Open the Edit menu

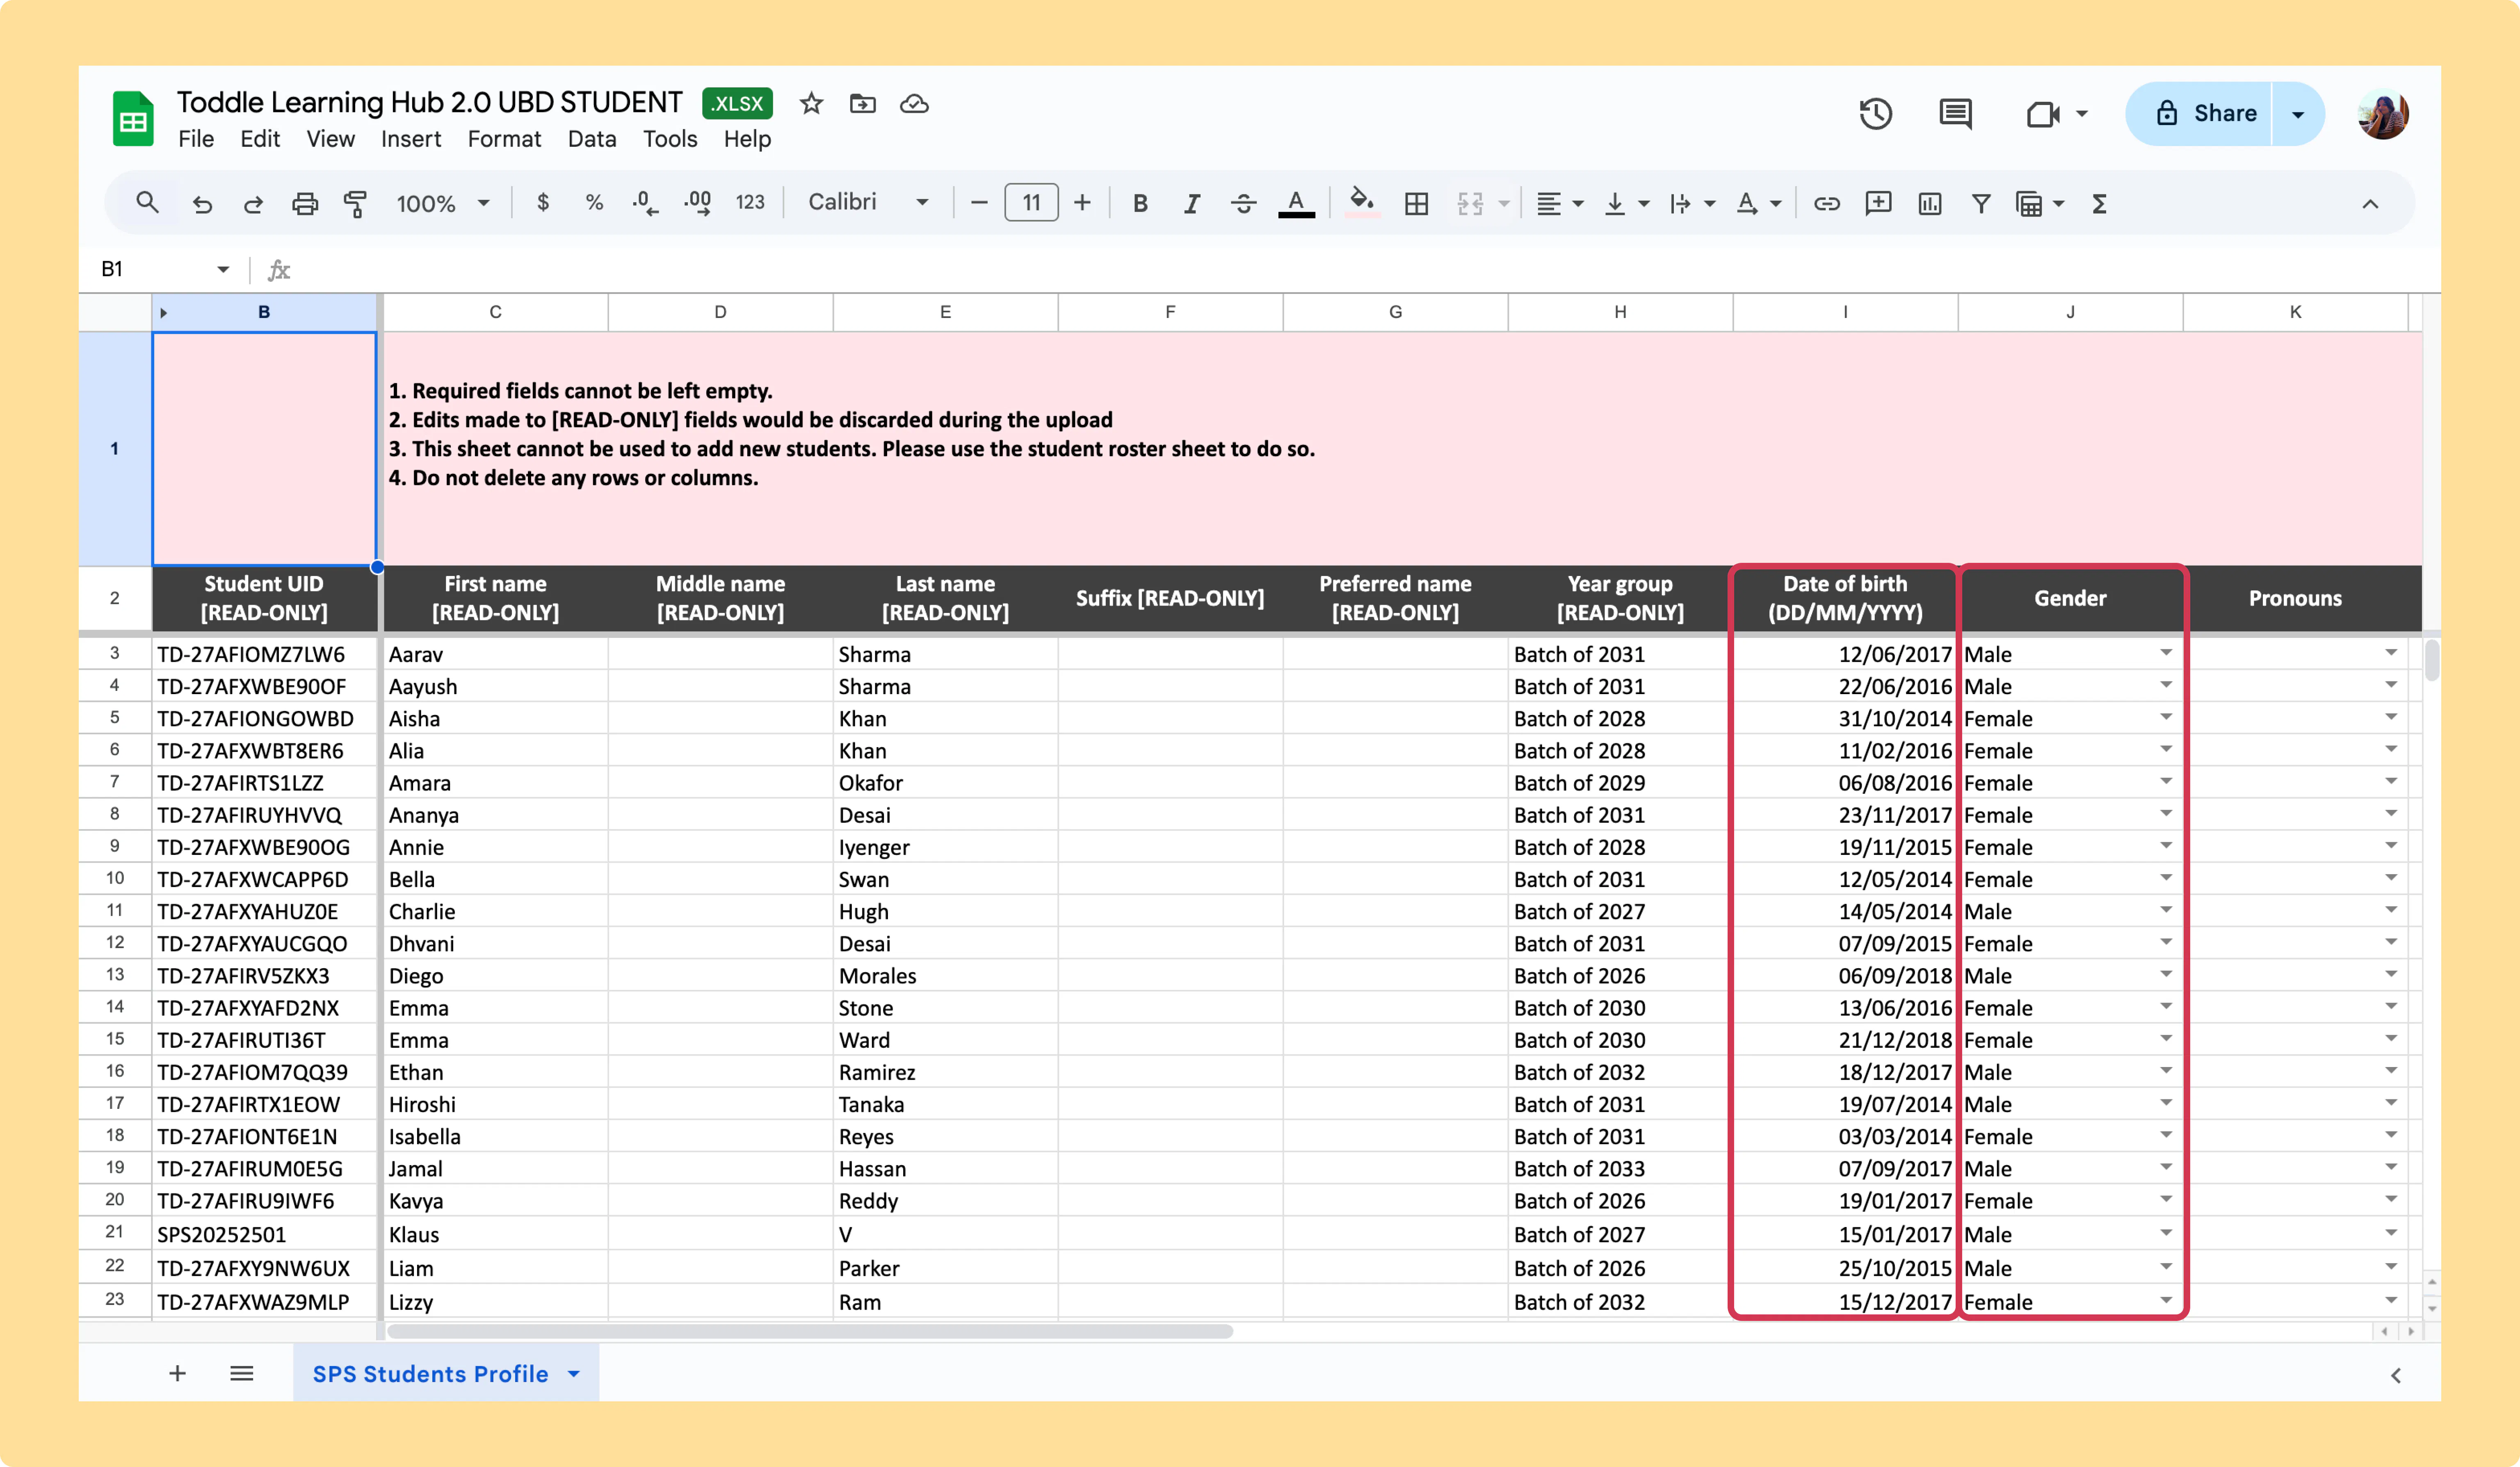[260, 139]
